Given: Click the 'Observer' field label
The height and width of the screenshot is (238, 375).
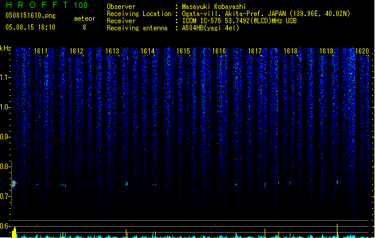Looking at the screenshot, I should point(121,7).
